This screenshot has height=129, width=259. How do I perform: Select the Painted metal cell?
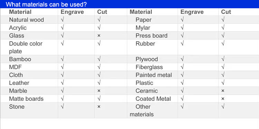click(x=154, y=75)
